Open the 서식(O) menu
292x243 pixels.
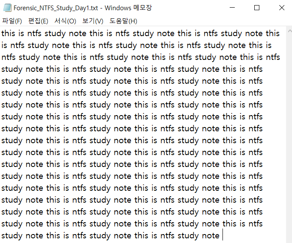point(65,21)
